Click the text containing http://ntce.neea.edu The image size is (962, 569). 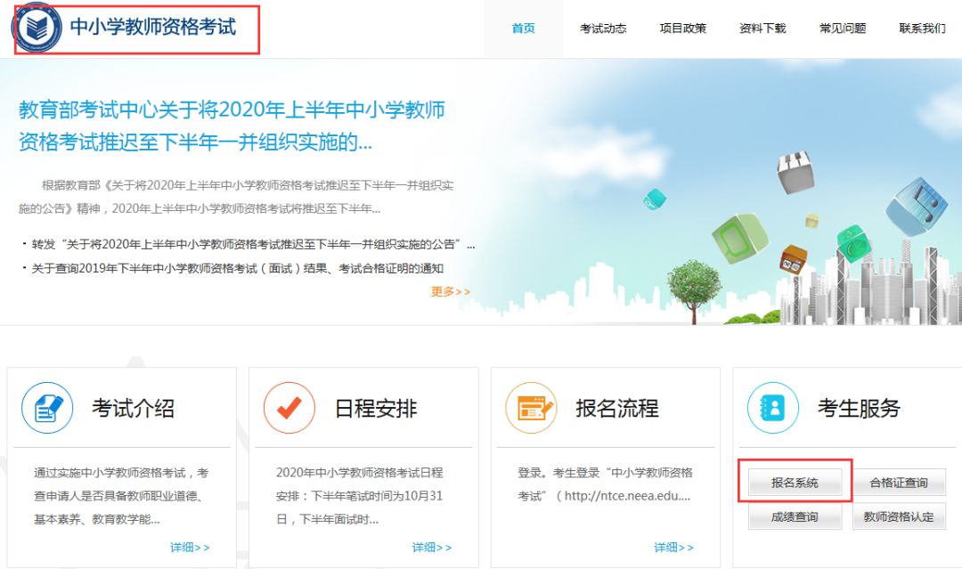tap(605, 484)
